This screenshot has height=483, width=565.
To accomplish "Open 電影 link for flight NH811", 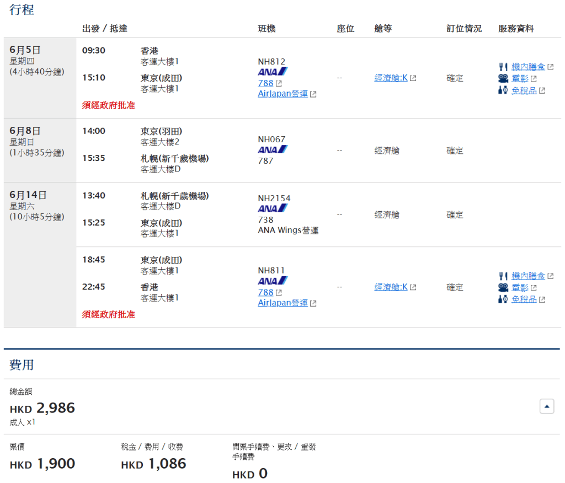I will [520, 287].
